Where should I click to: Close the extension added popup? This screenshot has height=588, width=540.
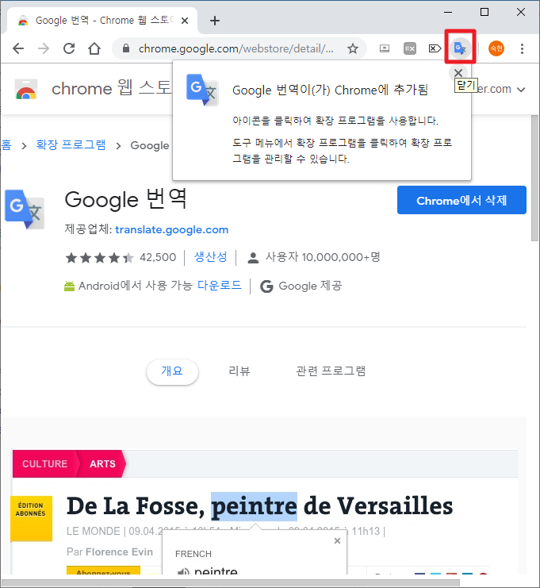(458, 73)
